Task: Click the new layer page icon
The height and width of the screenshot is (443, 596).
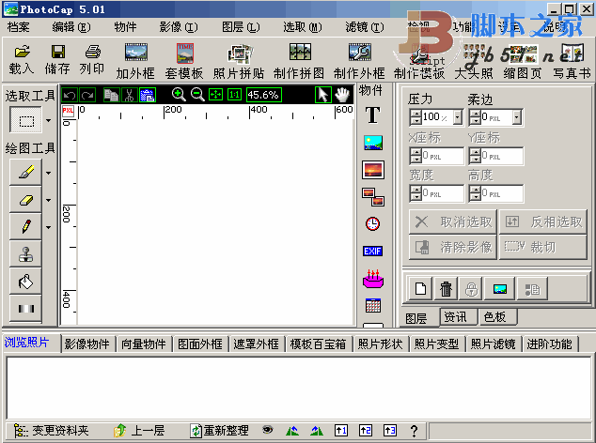Action: (x=421, y=289)
